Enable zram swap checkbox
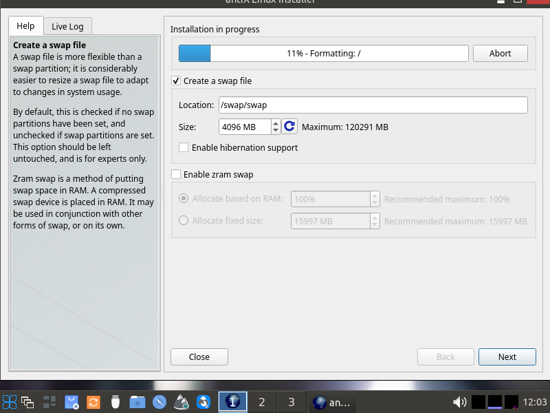550x413 pixels. [x=176, y=175]
